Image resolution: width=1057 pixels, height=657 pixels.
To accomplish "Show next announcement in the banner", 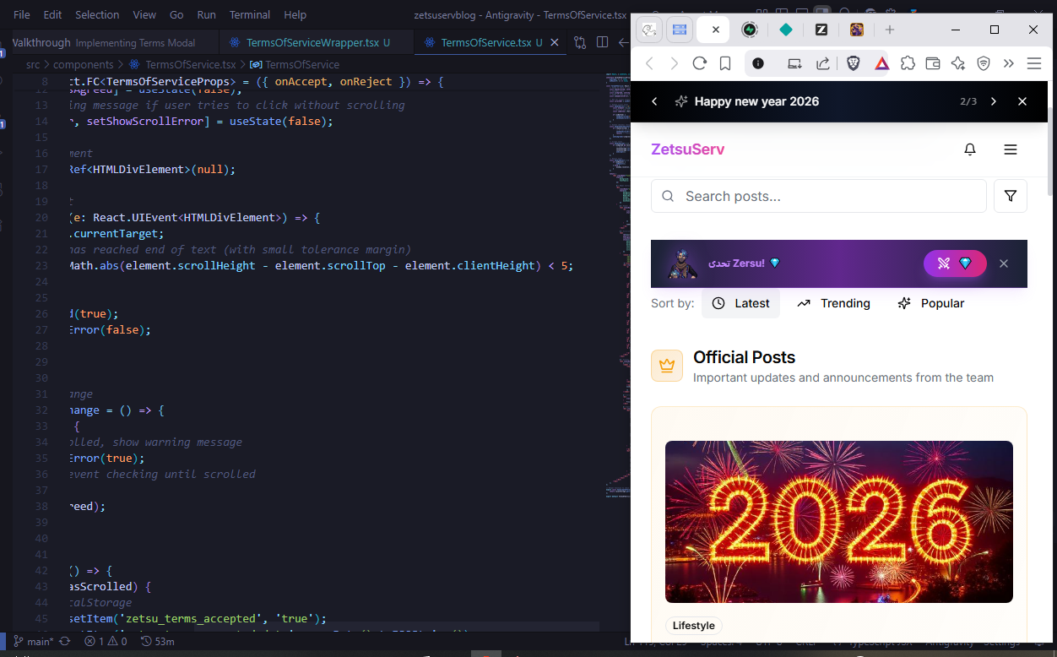I will tap(993, 101).
